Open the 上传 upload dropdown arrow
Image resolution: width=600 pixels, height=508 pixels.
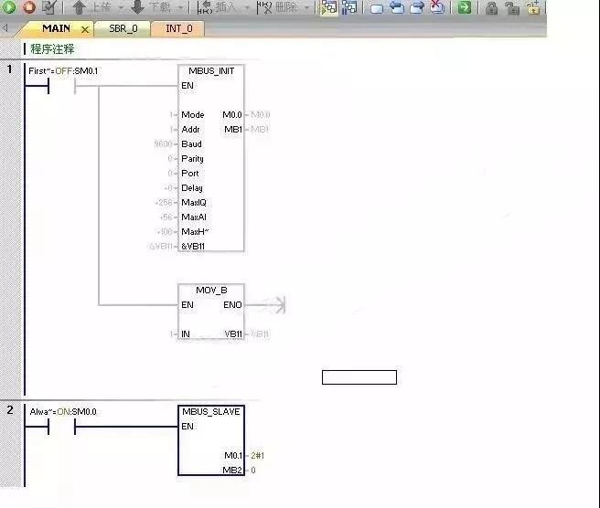(x=120, y=7)
